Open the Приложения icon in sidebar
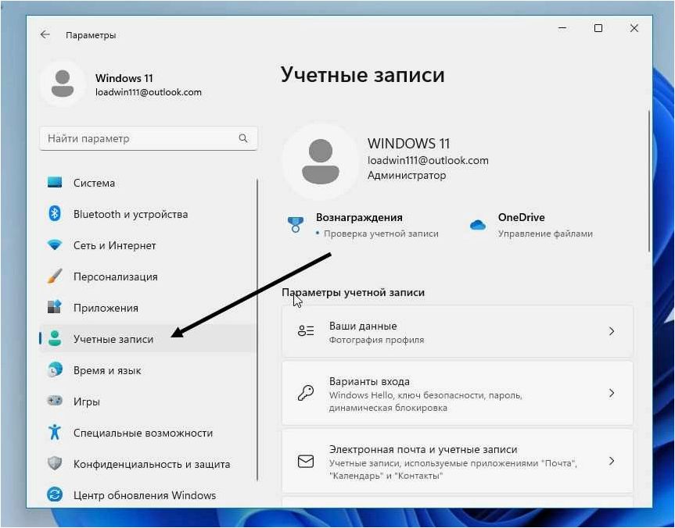The image size is (675, 528). [55, 307]
